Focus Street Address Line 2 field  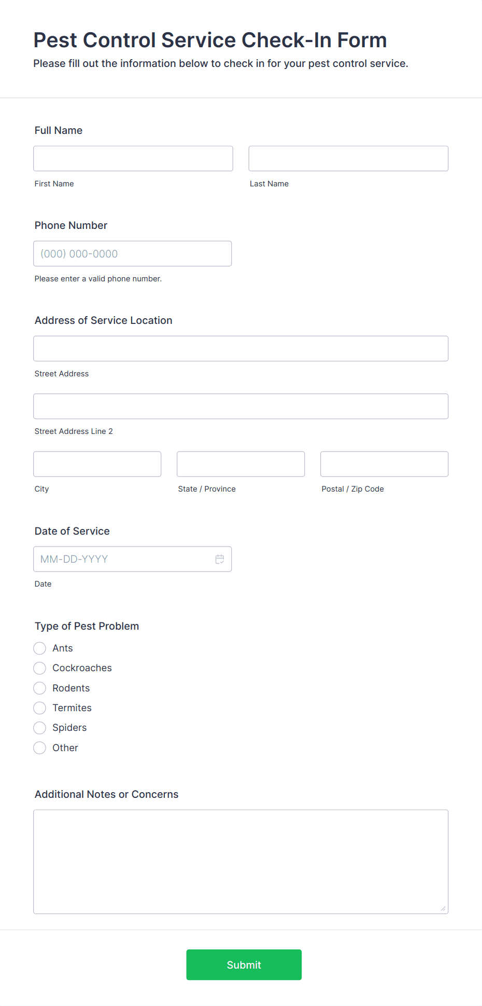[241, 406]
